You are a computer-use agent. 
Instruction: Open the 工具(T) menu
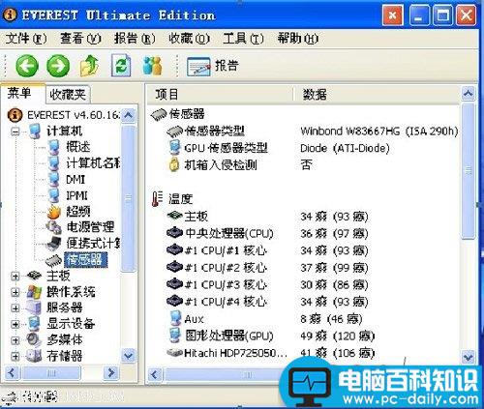pyautogui.click(x=243, y=39)
